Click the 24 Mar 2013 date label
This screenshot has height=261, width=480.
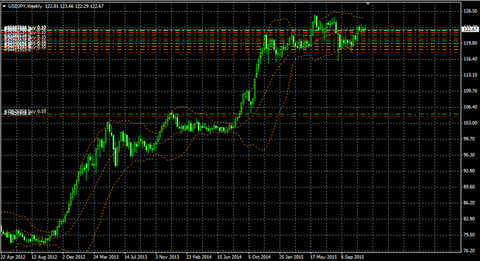[106, 257]
